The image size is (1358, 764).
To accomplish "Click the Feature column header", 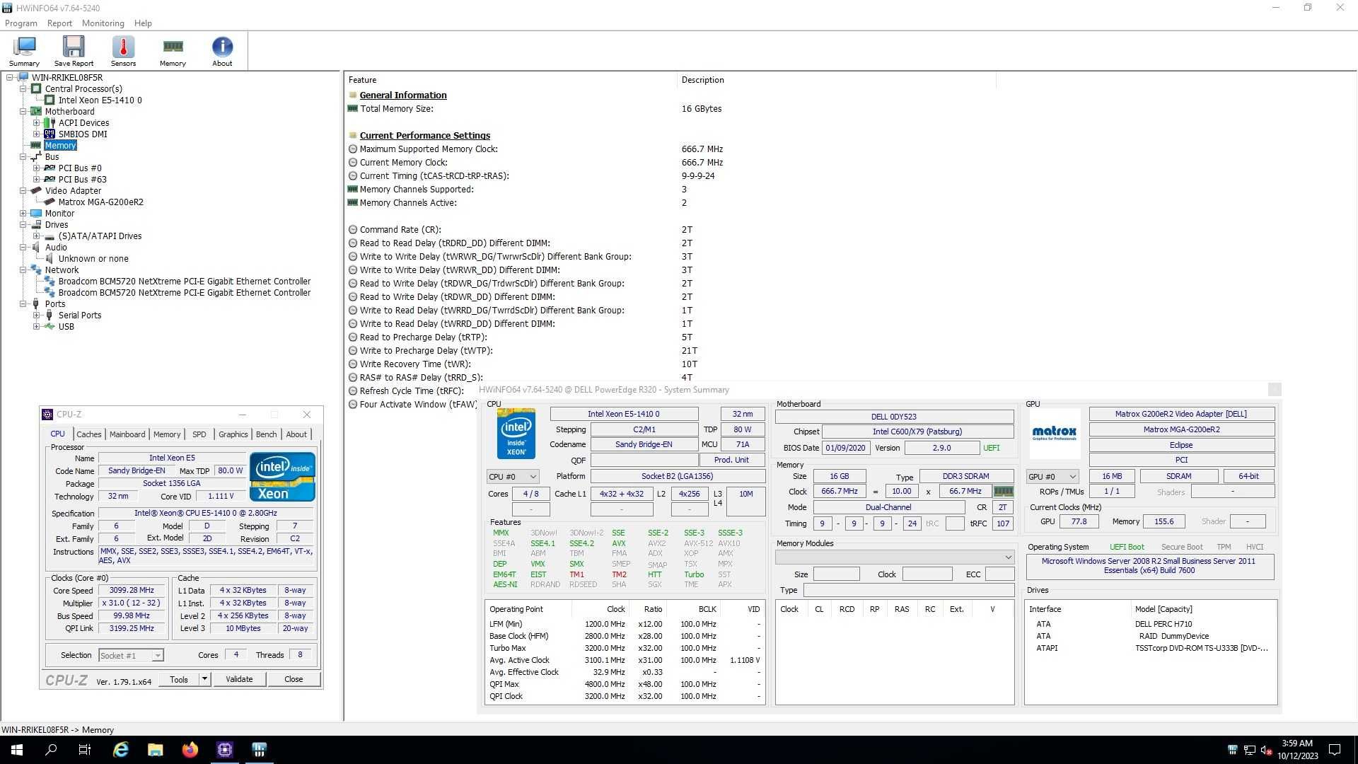I will (x=511, y=80).
